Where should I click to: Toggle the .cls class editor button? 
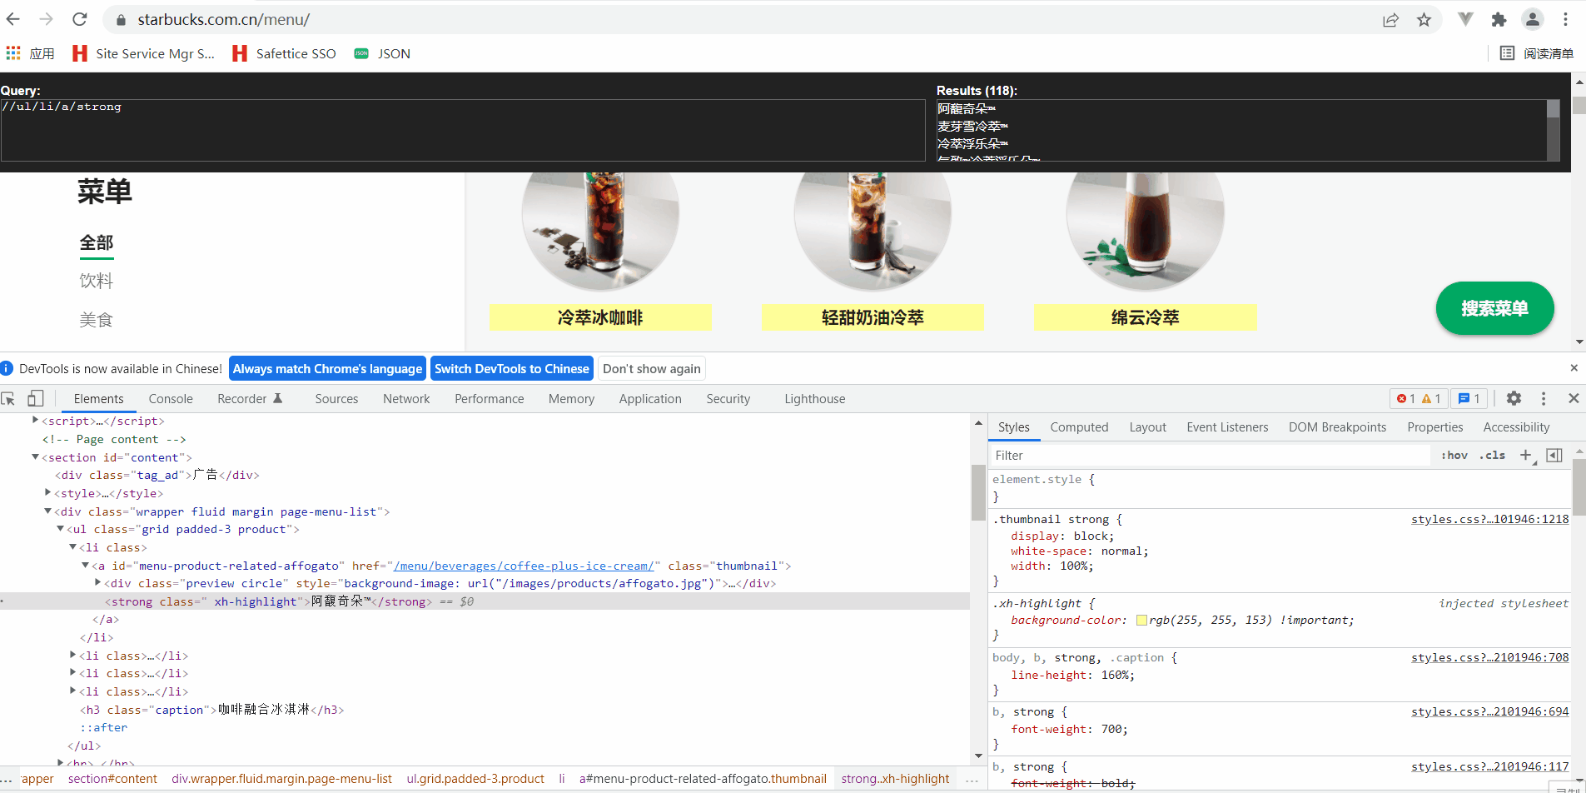pyautogui.click(x=1492, y=456)
